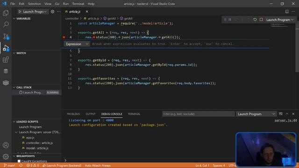Select the Launch Program running call stack entry
The image size is (299, 168).
click(37, 92)
